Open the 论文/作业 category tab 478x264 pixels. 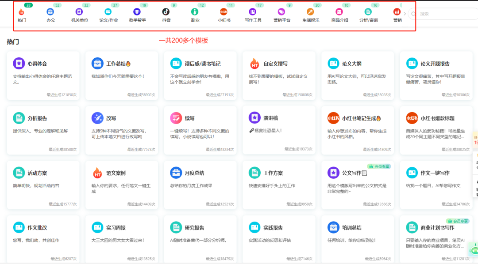(108, 15)
